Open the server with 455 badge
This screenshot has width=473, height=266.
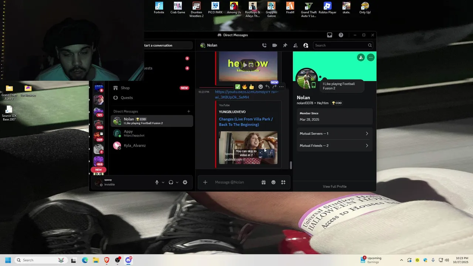point(98,161)
